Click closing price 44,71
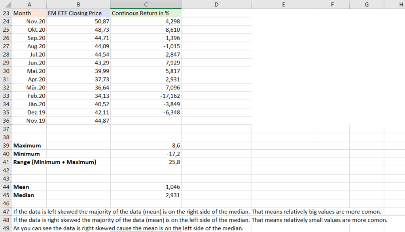The image size is (405, 232). (79, 38)
